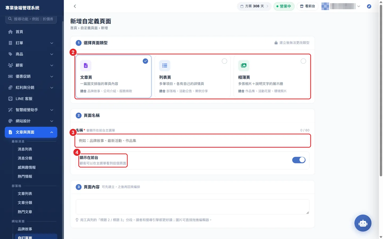Open 熱門情報 in the sidebar submenu

coord(25,176)
